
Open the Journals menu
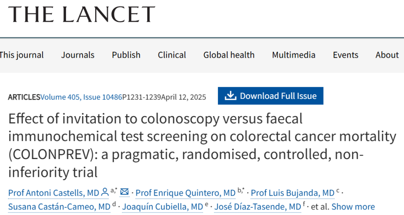78,55
